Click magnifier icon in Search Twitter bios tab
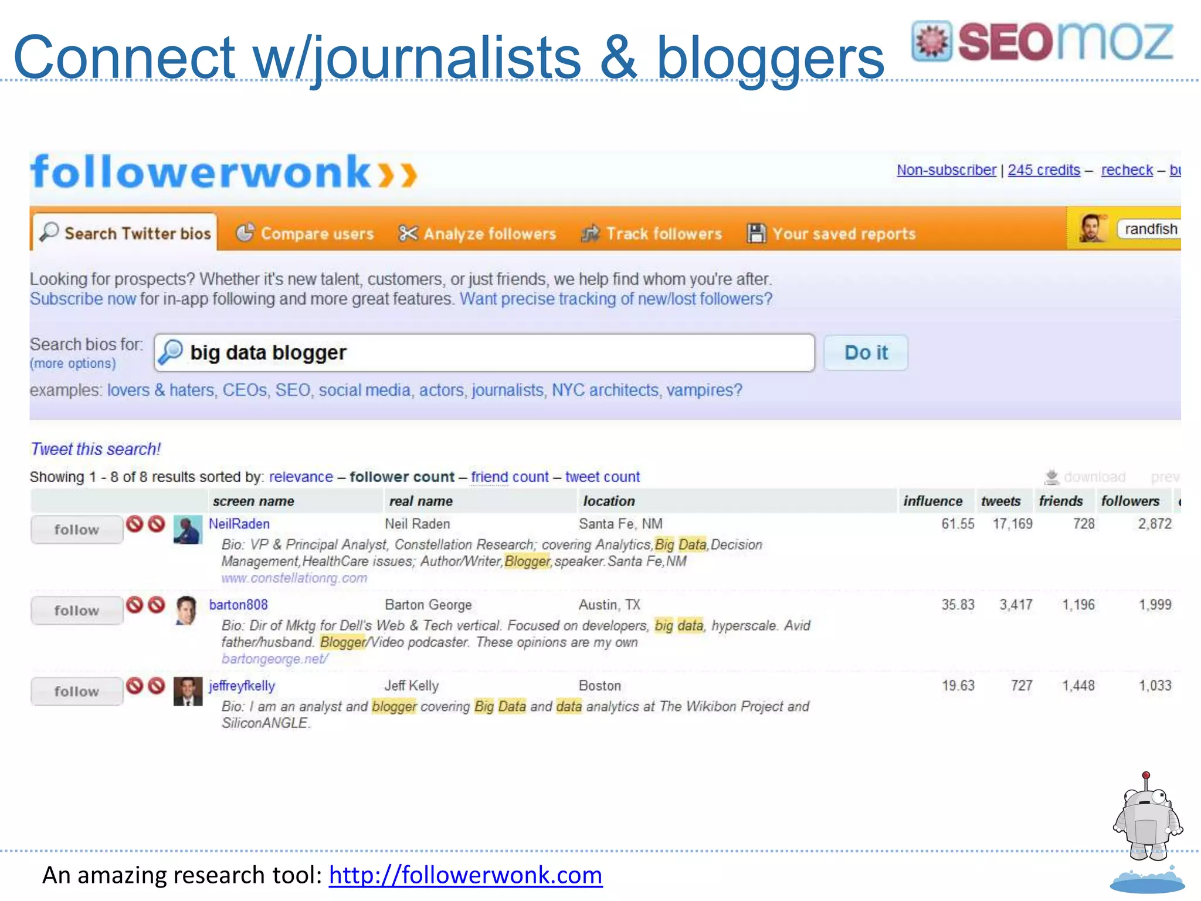Image resolution: width=1201 pixels, height=901 pixels. coord(49,232)
